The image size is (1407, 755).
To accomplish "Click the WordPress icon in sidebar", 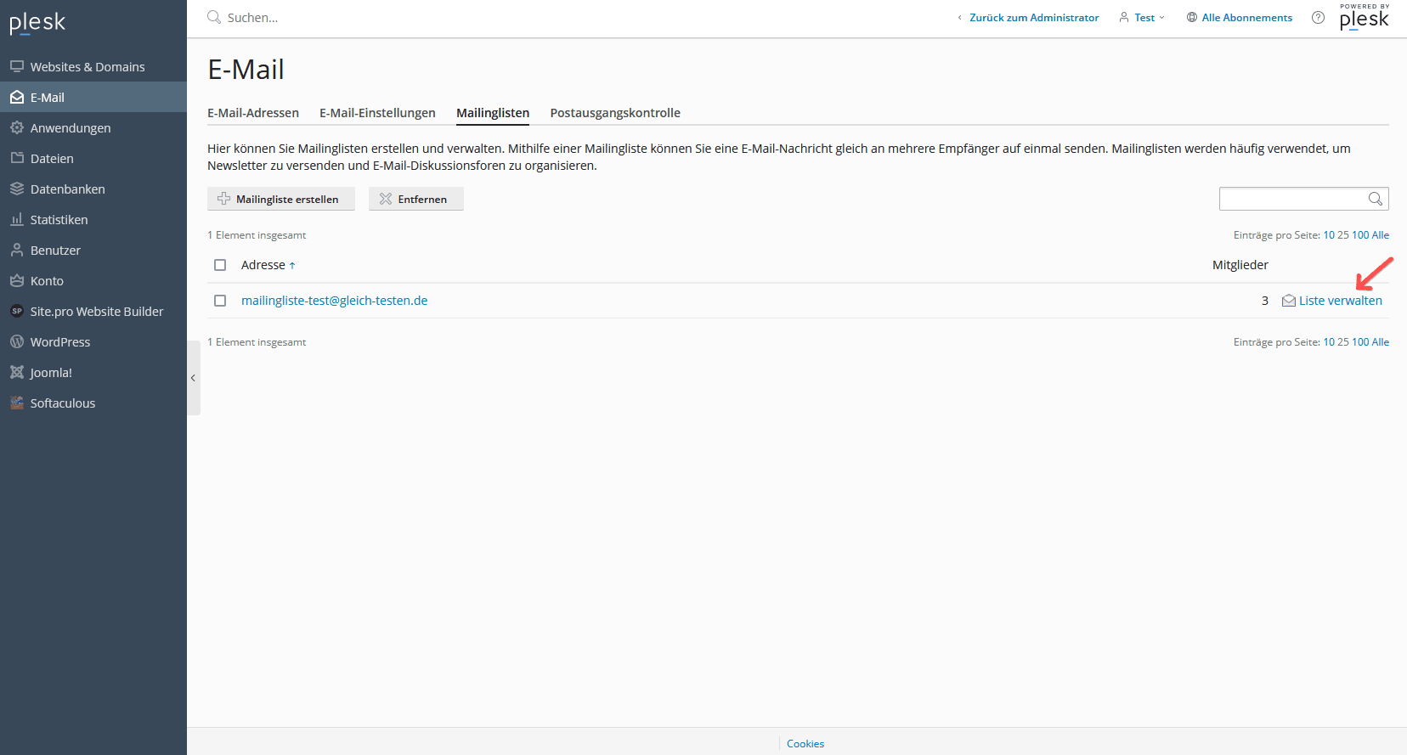I will coord(17,341).
